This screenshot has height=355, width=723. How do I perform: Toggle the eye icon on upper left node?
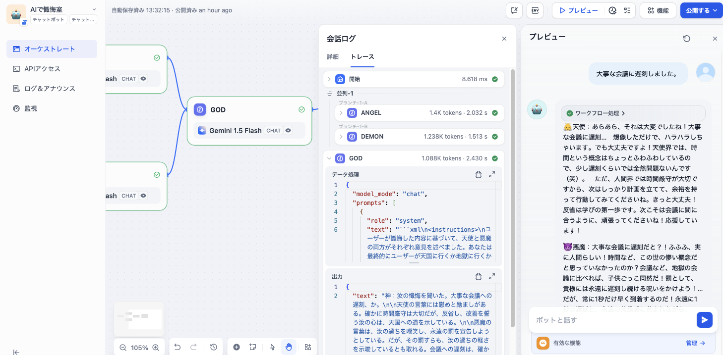tap(143, 79)
